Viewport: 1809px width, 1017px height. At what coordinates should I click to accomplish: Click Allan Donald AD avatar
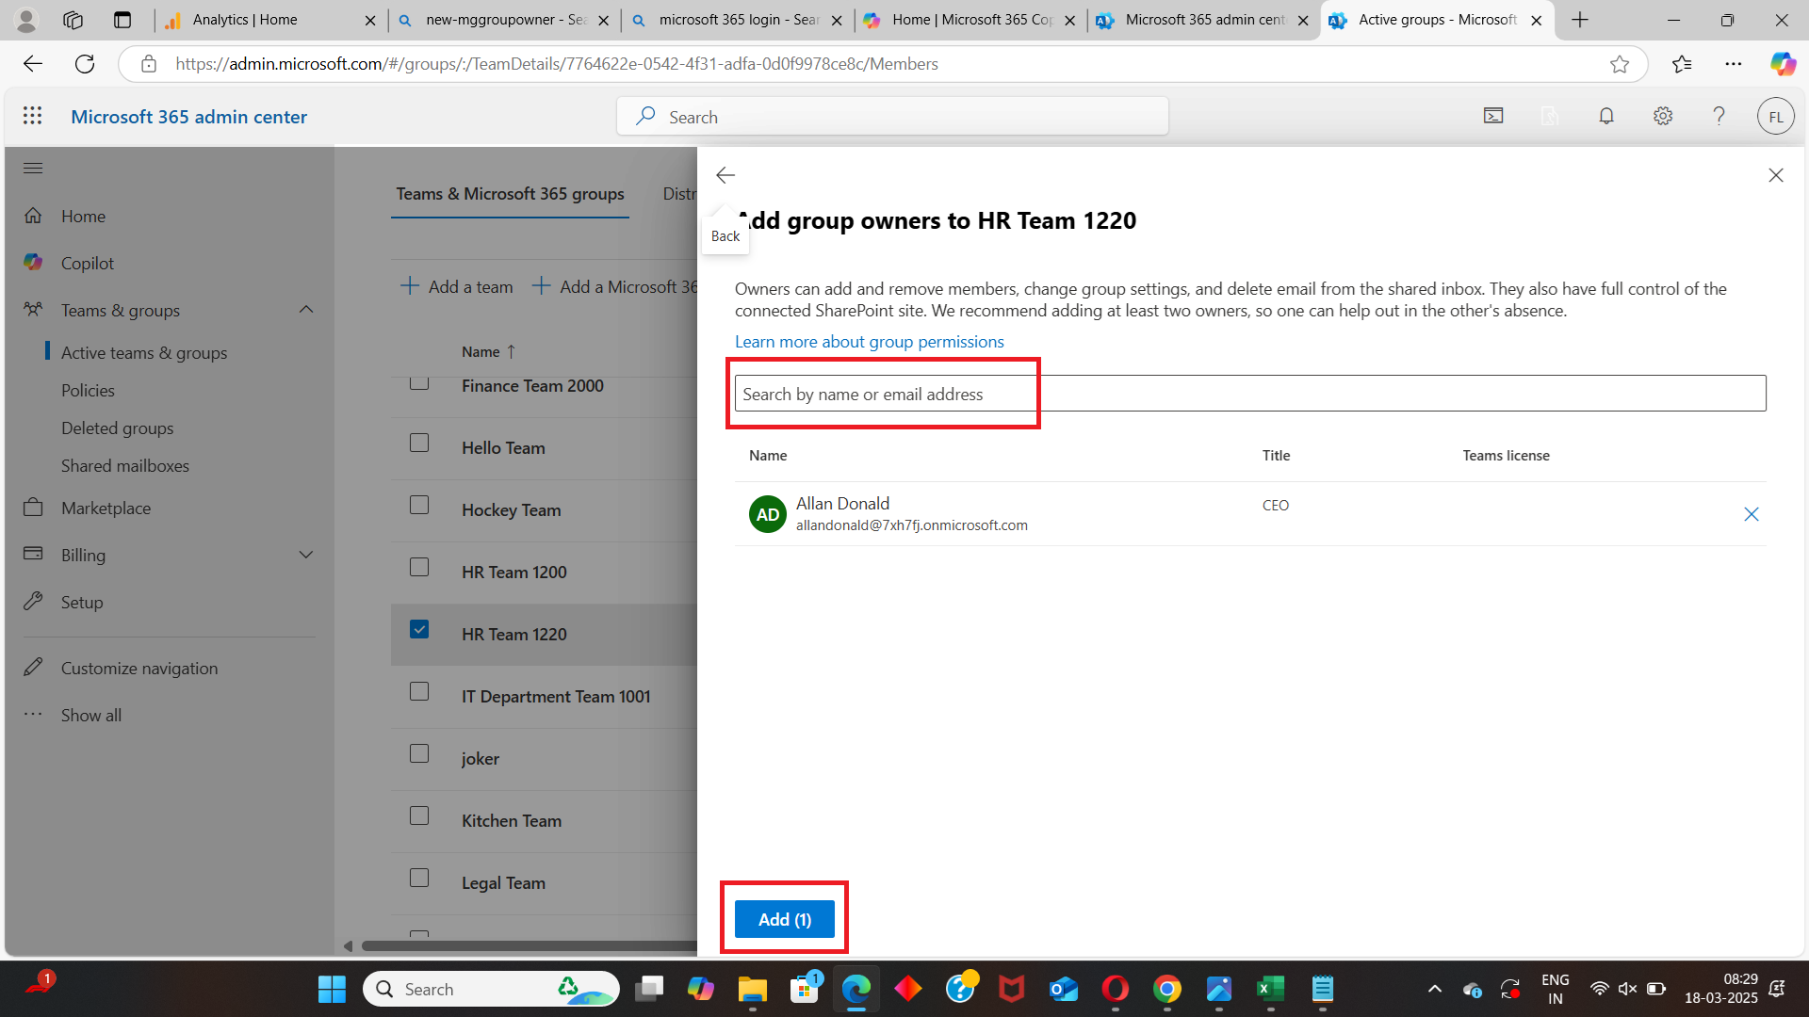[x=768, y=514]
